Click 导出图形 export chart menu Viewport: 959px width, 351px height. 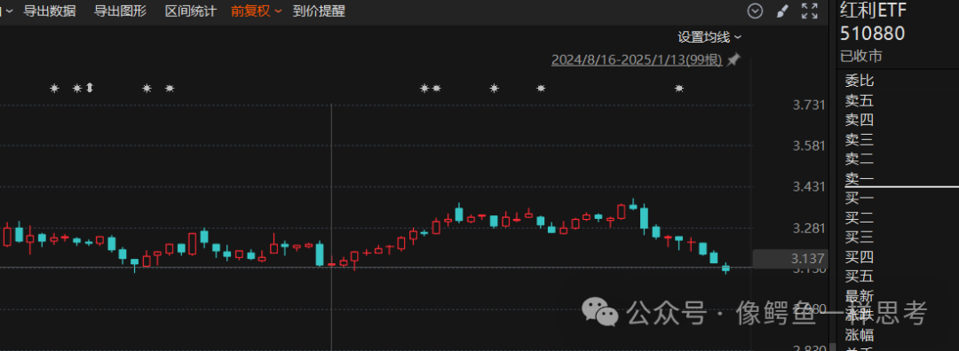point(121,11)
